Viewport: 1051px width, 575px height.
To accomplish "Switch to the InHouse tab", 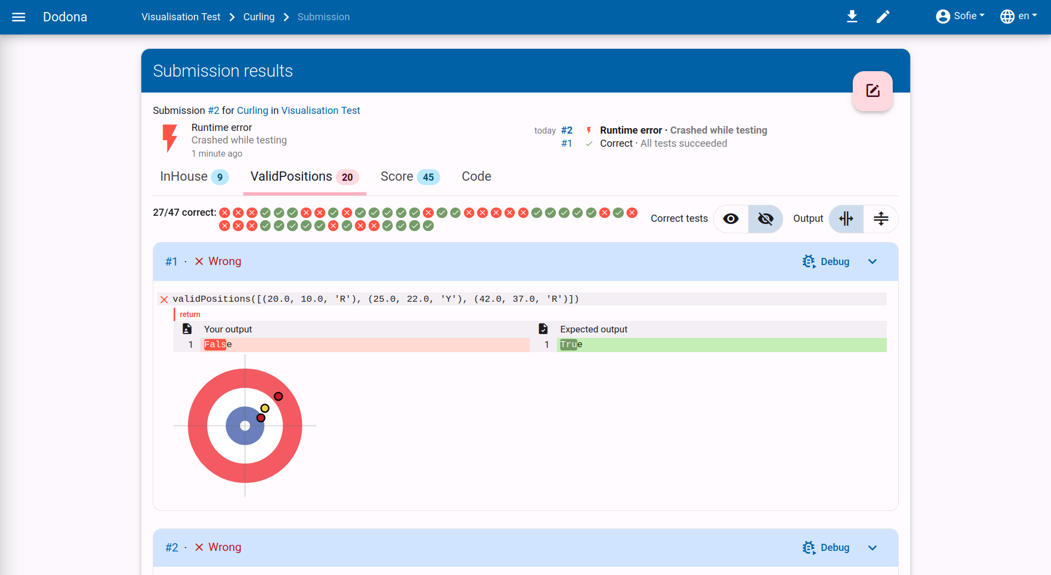I will (x=194, y=176).
